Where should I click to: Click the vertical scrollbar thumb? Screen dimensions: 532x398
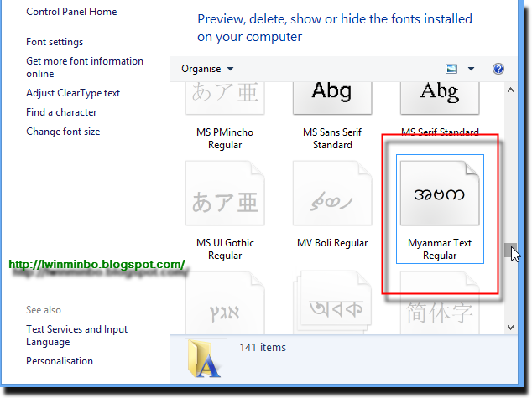(x=510, y=251)
